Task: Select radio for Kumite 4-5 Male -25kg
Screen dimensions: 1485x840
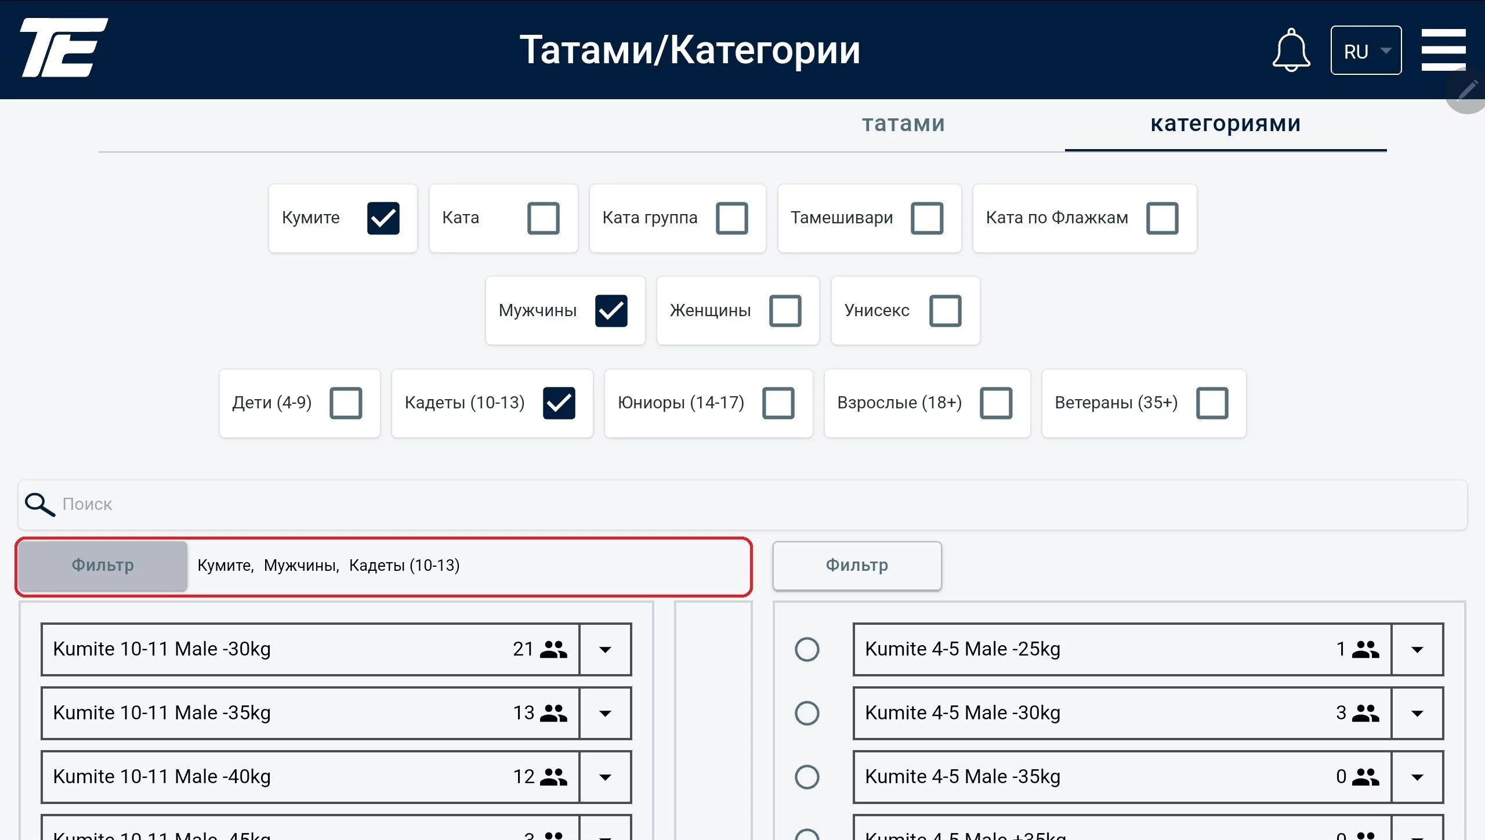Action: [x=807, y=650]
